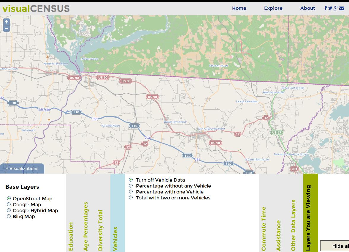Open the Explore menu item
The width and height of the screenshot is (349, 252).
(273, 8)
